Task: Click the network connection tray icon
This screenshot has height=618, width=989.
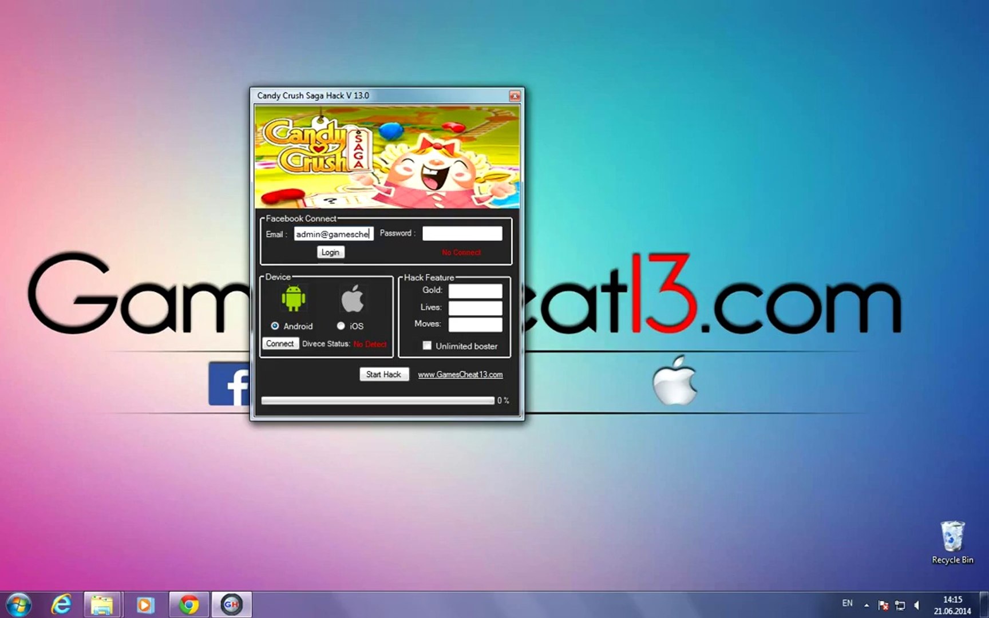Action: [x=900, y=605]
